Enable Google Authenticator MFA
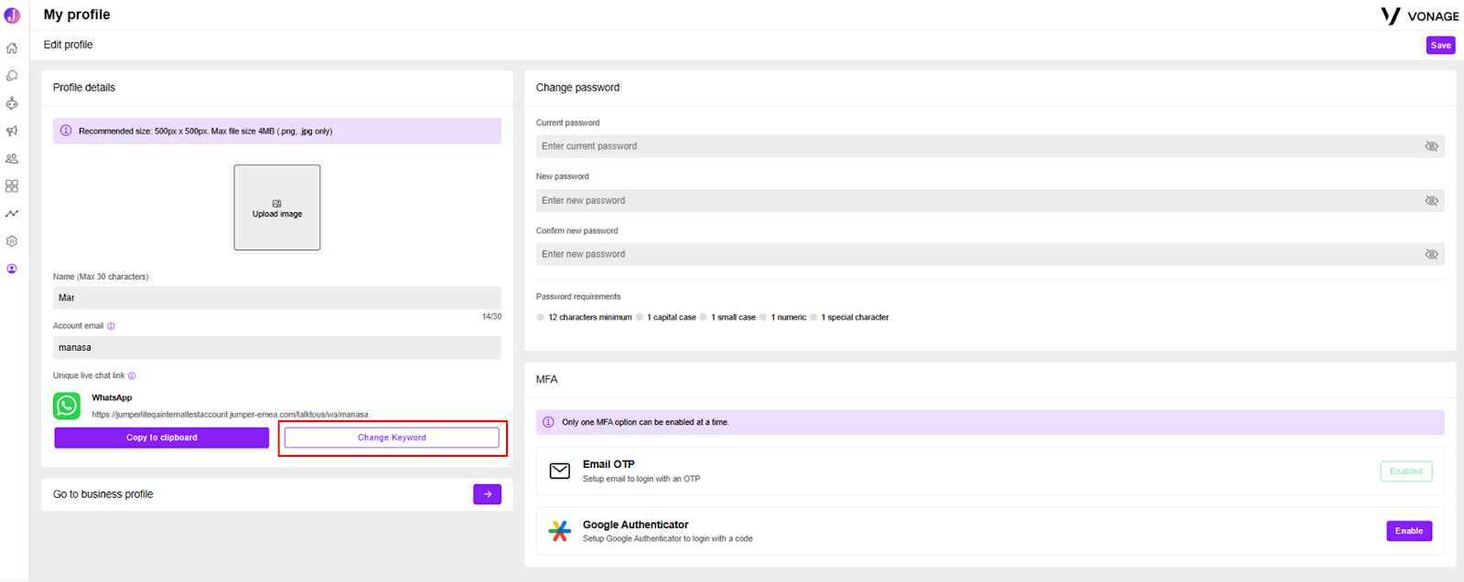Screen dimensions: 1464x582 (1409, 531)
